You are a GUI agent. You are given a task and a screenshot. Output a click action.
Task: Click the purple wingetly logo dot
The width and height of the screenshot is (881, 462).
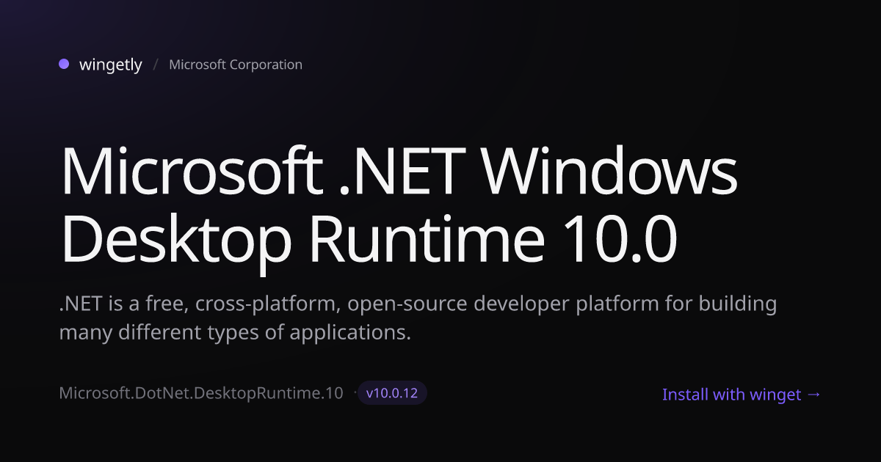tap(64, 64)
